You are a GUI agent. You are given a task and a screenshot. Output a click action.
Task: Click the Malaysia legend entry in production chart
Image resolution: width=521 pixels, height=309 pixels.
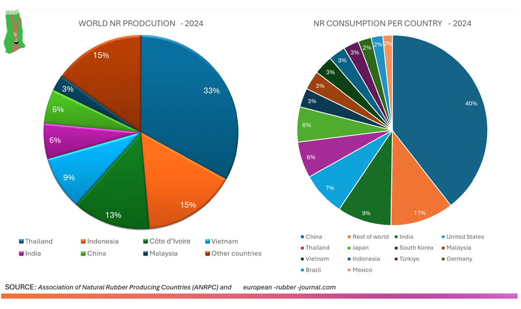[x=163, y=253]
